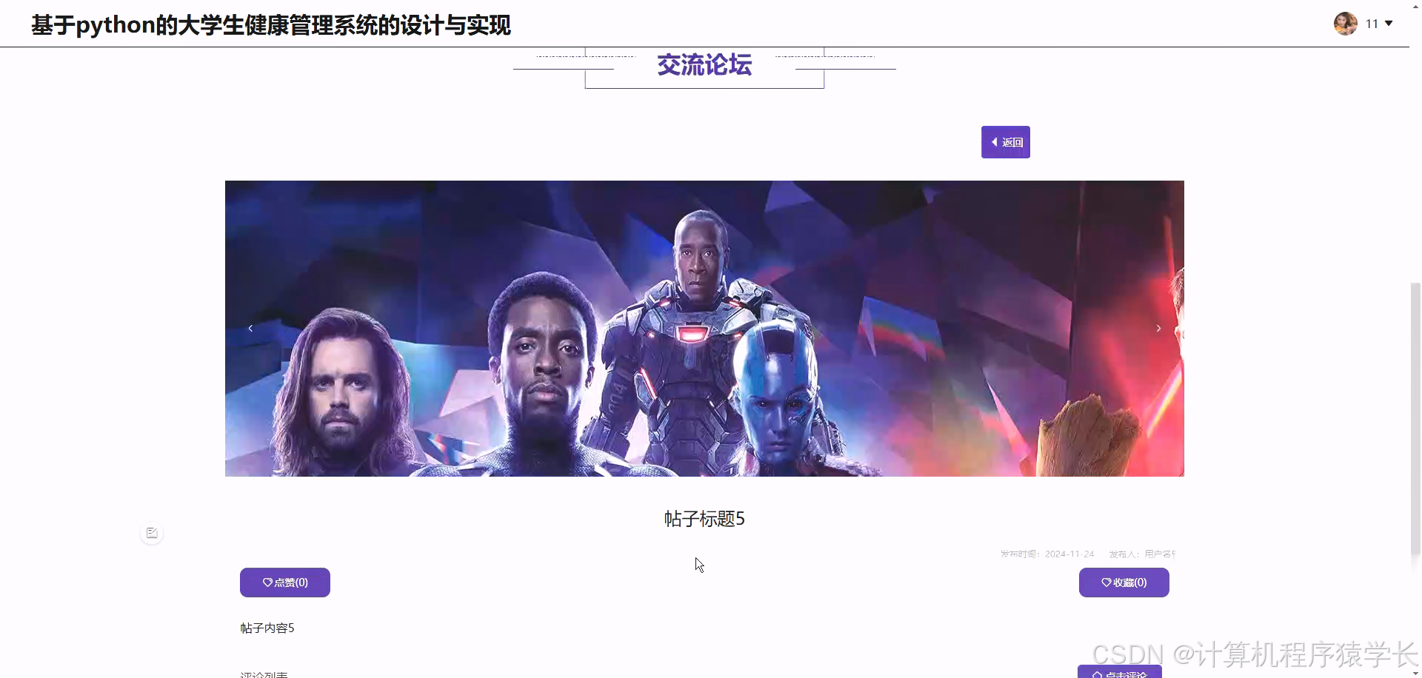The width and height of the screenshot is (1422, 678).
Task: Go to previous carousel image arrow
Action: pos(250,328)
